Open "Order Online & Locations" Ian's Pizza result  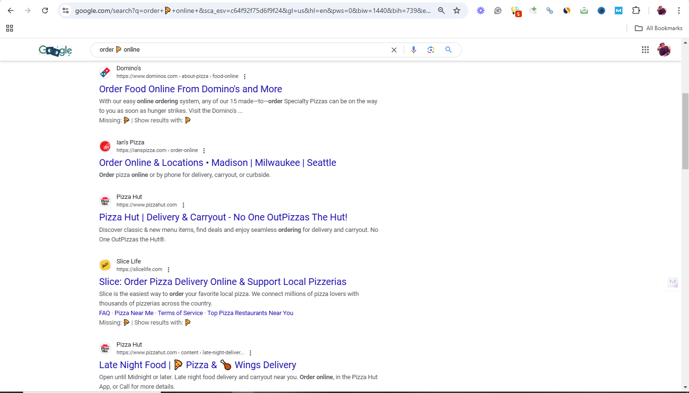click(217, 163)
